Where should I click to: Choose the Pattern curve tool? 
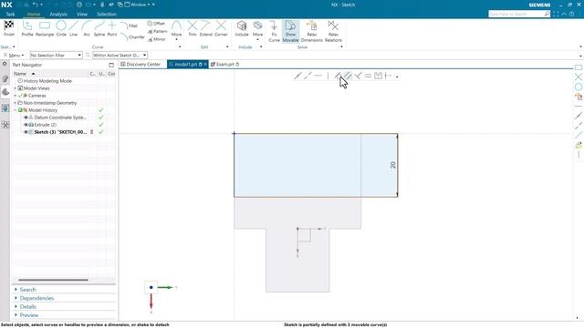157,31
